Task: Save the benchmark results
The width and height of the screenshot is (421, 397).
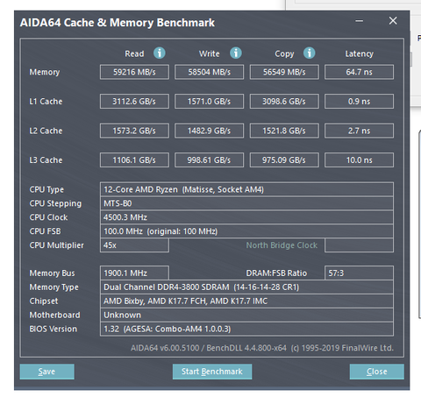Action: [x=46, y=372]
